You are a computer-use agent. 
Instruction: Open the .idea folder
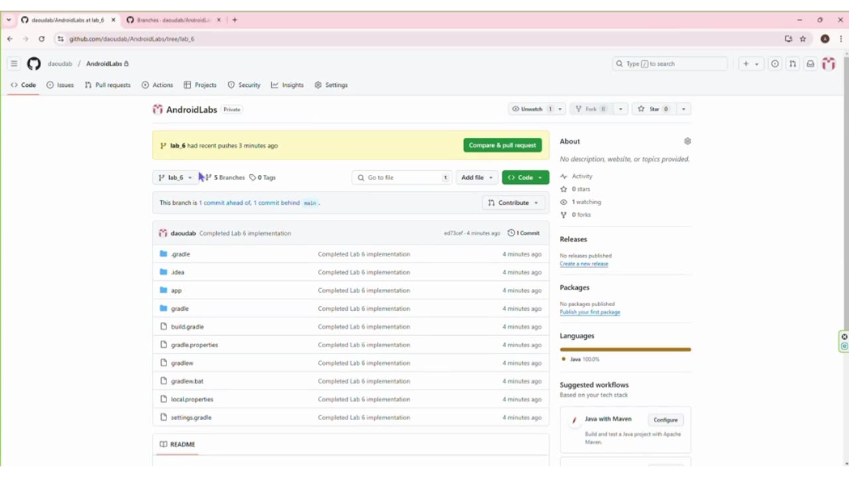click(178, 272)
